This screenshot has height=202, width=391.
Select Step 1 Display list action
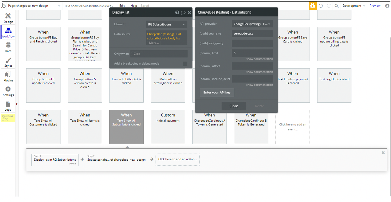[x=55, y=160]
